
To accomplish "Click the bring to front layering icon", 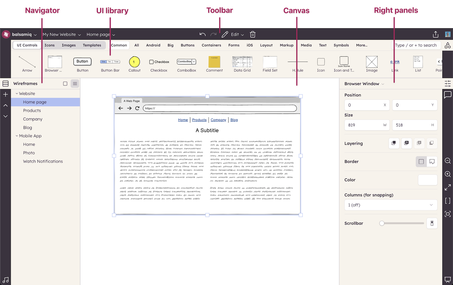I will 394,143.
